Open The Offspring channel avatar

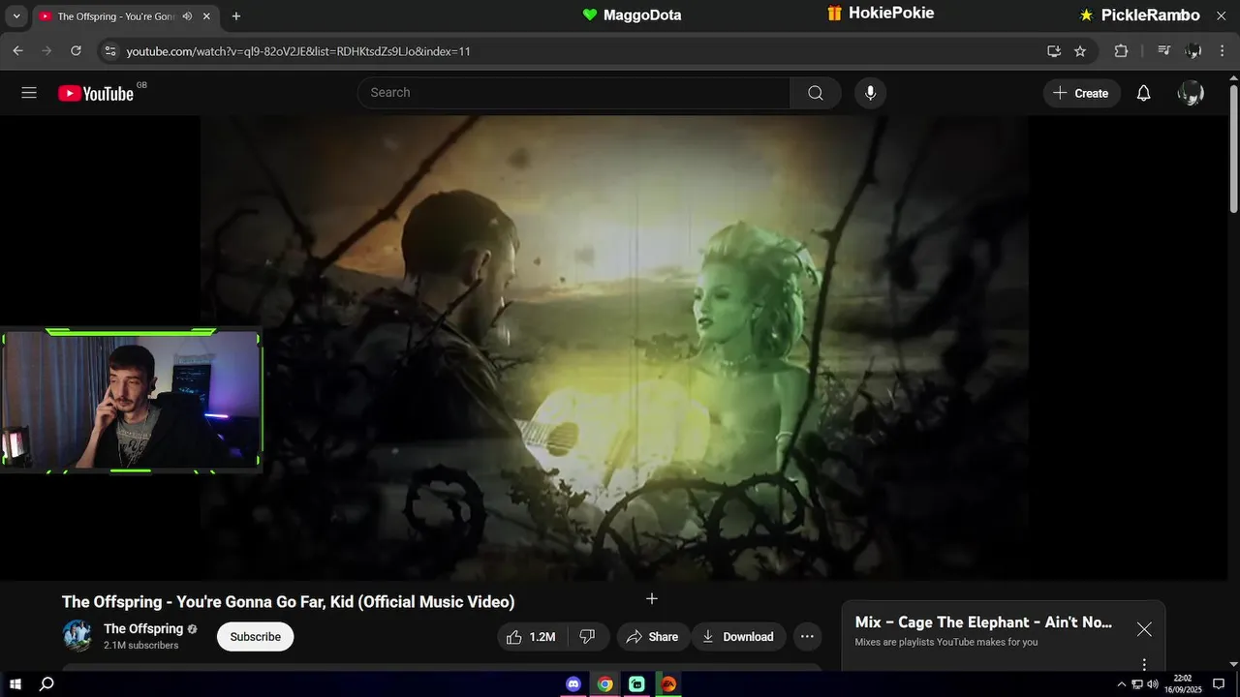pyautogui.click(x=77, y=636)
